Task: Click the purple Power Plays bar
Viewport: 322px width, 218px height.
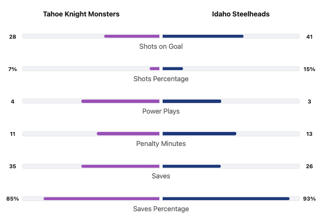Action: [x=120, y=101]
